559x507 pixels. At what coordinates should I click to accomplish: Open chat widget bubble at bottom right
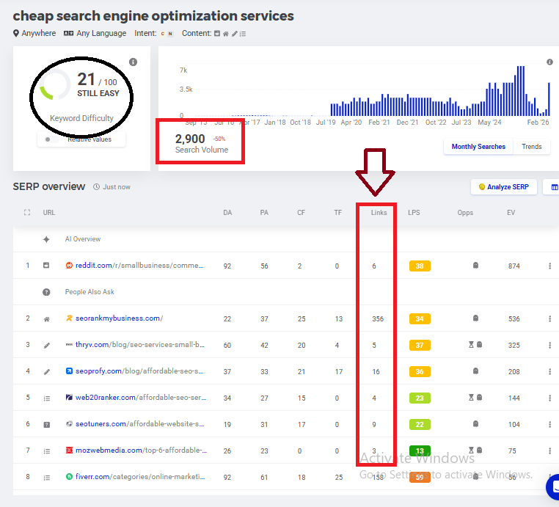pos(553,487)
